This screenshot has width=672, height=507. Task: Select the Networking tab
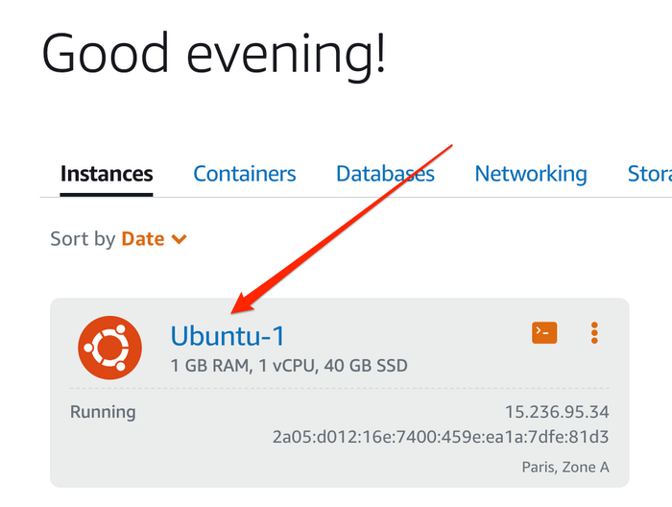(531, 174)
